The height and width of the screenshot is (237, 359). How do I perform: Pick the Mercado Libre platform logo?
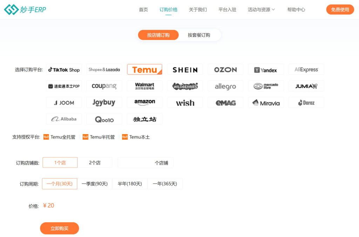point(266,86)
